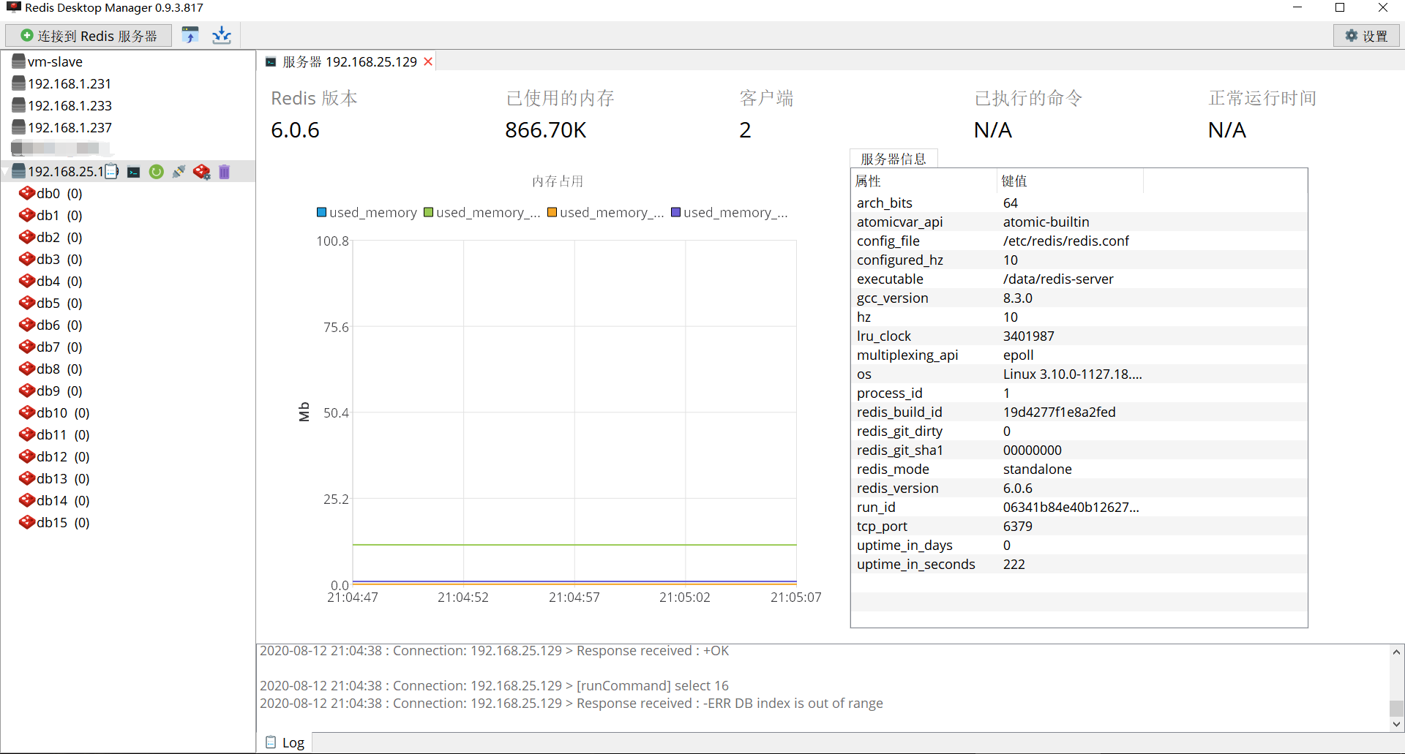Select database db0 in the tree
Viewport: 1405px width, 754px height.
50,193
